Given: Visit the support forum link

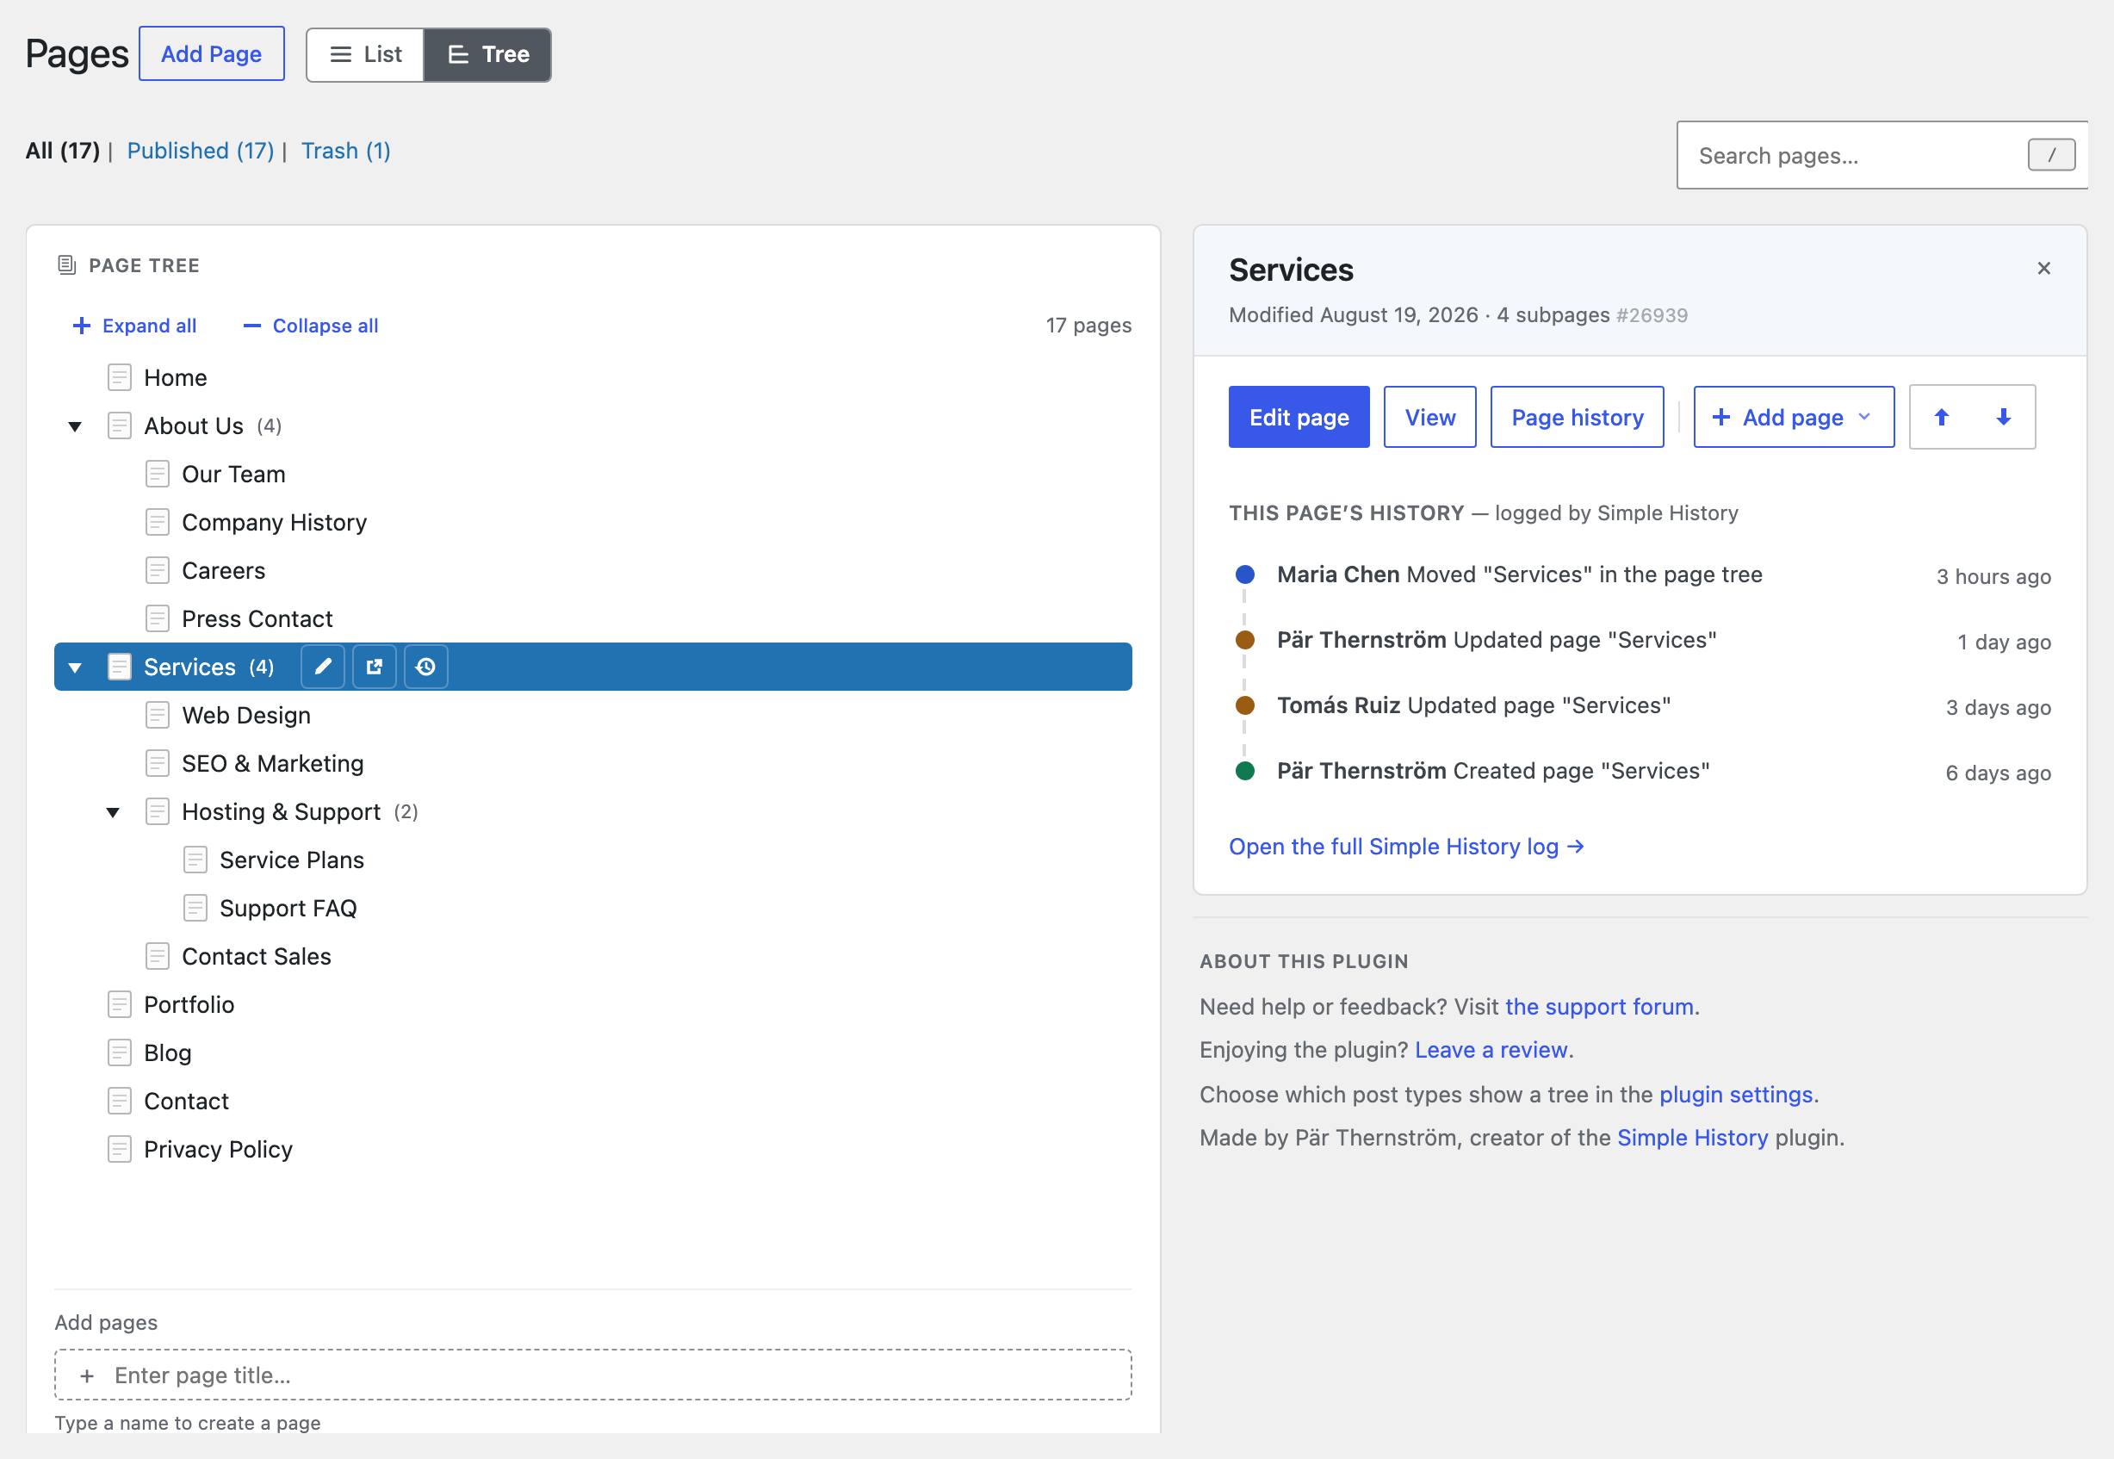Looking at the screenshot, I should click(x=1598, y=1007).
